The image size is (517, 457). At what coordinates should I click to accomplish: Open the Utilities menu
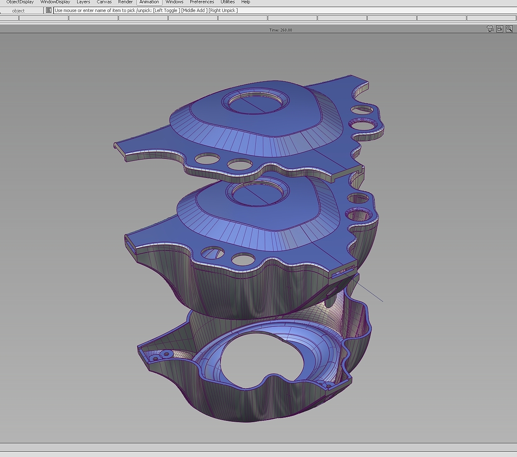pyautogui.click(x=228, y=2)
